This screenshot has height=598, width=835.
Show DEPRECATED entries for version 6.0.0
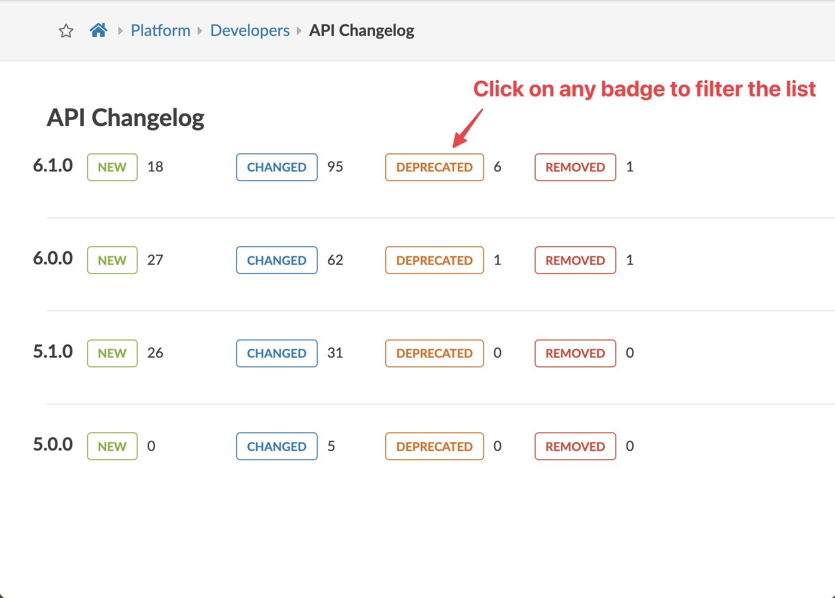(434, 260)
